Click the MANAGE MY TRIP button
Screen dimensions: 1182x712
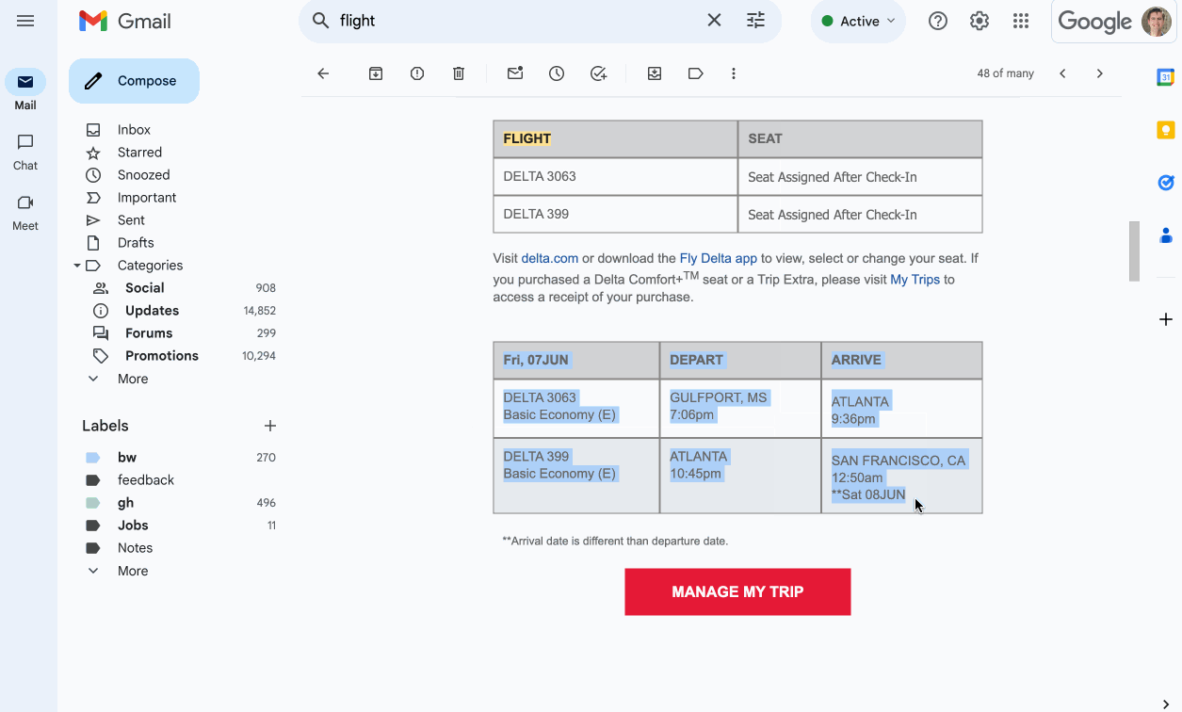(x=737, y=591)
